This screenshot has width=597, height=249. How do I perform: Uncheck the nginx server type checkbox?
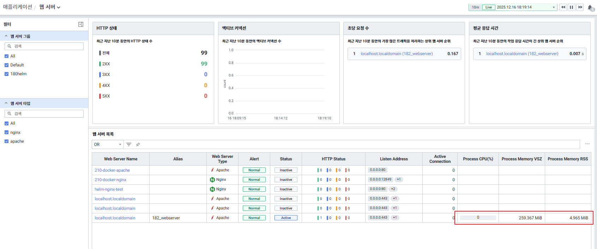7,132
